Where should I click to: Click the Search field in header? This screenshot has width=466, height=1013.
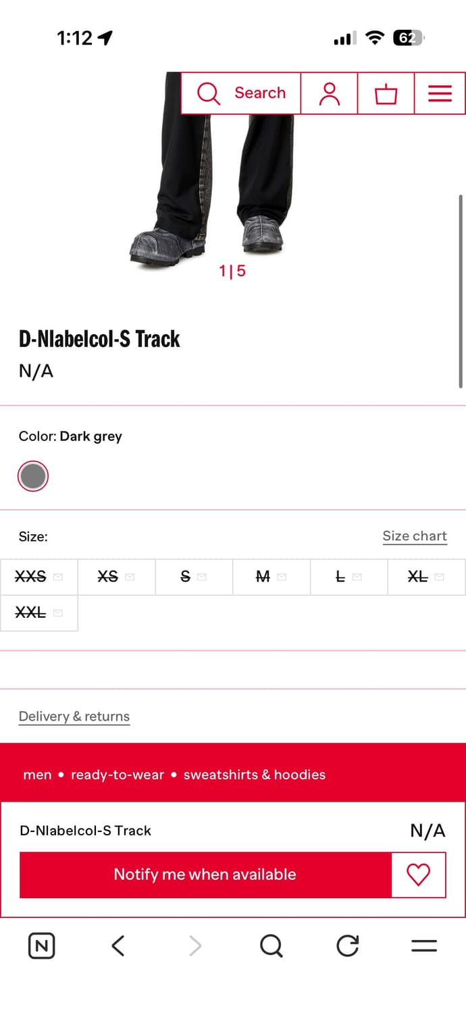click(241, 93)
